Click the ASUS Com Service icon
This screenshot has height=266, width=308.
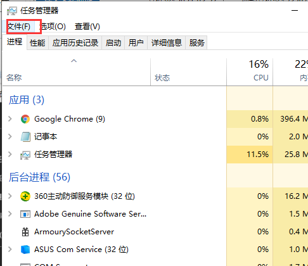(x=25, y=250)
